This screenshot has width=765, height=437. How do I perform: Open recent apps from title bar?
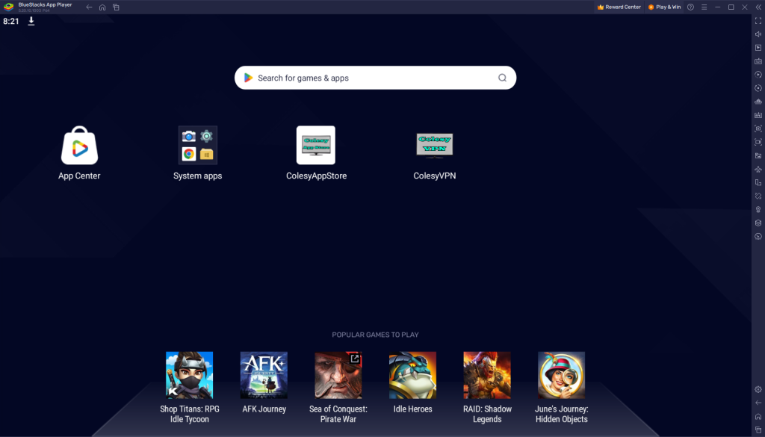pyautogui.click(x=116, y=7)
